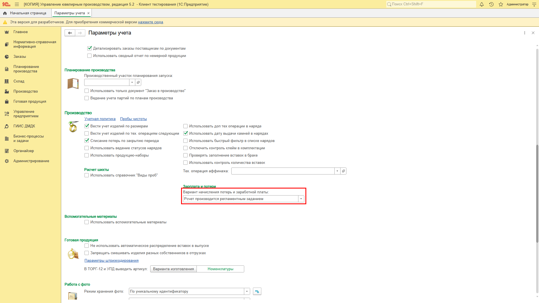The width and height of the screenshot is (539, 303).
Task: Enable Использовать сводный отчет по немерной продукции
Action: (x=90, y=56)
